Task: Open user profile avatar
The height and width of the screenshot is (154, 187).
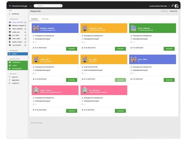Action: click(x=177, y=6)
